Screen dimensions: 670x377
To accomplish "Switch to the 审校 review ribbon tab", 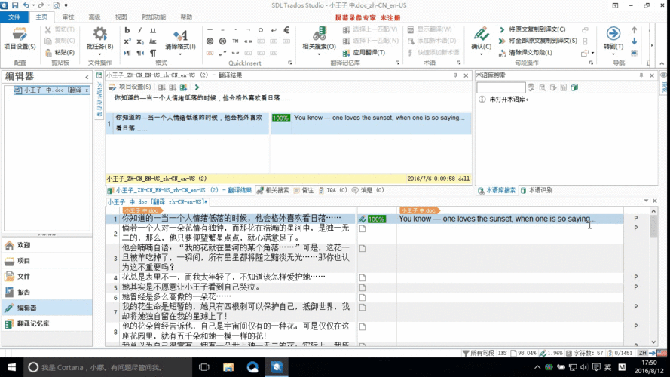I will 68,17.
